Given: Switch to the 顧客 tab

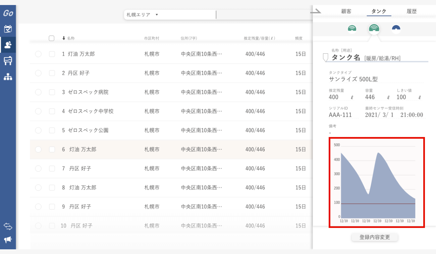Looking at the screenshot, I should [346, 11].
